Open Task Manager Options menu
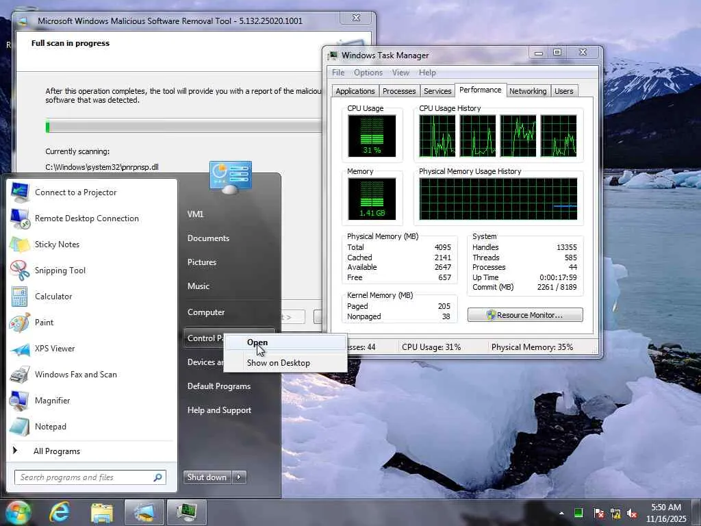The image size is (701, 526). pyautogui.click(x=368, y=73)
